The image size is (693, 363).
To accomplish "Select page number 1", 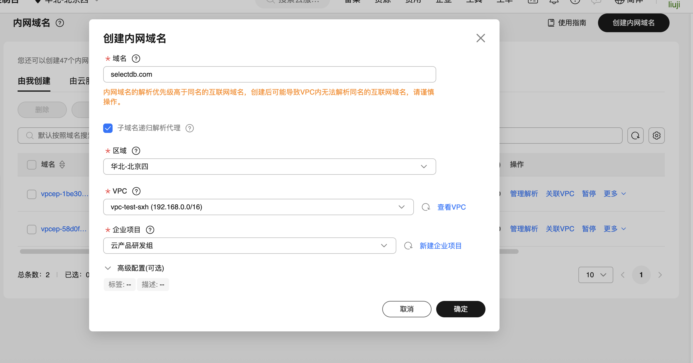I will [641, 275].
